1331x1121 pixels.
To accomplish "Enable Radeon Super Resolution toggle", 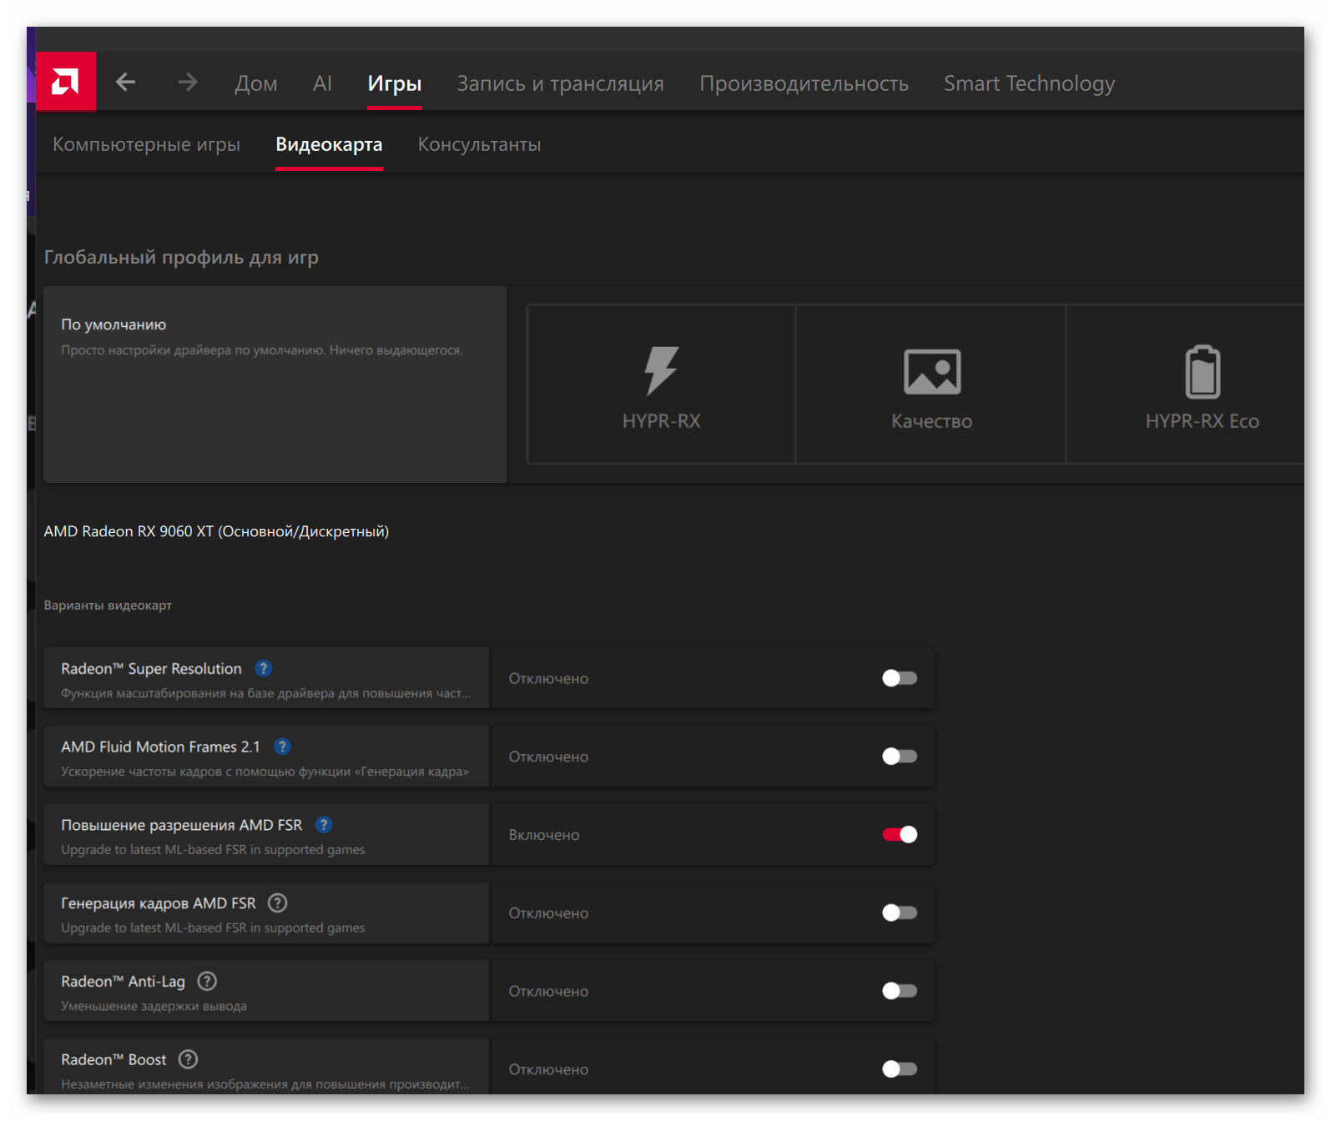I will tap(900, 678).
